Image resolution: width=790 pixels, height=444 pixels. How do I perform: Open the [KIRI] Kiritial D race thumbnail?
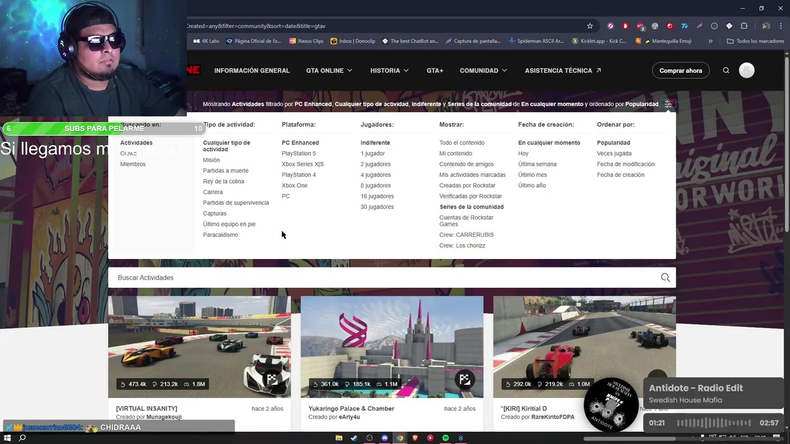click(x=584, y=347)
